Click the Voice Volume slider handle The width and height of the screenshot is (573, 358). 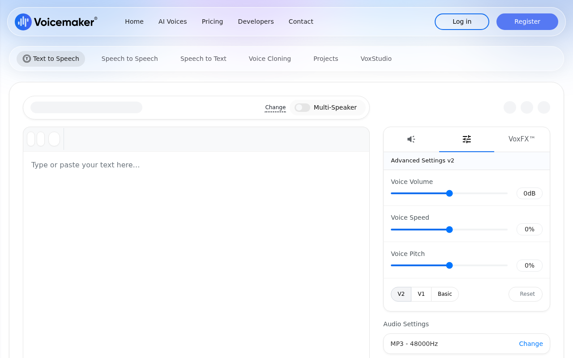click(449, 193)
